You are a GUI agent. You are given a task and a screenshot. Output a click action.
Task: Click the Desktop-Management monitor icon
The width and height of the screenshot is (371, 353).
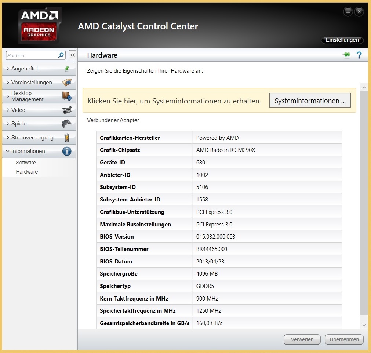pyautogui.click(x=67, y=96)
